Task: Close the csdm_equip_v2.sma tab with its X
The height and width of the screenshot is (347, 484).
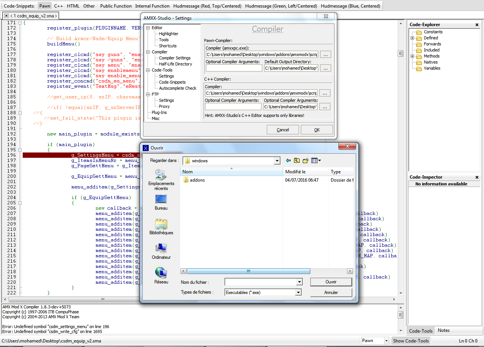Action: click(6, 16)
